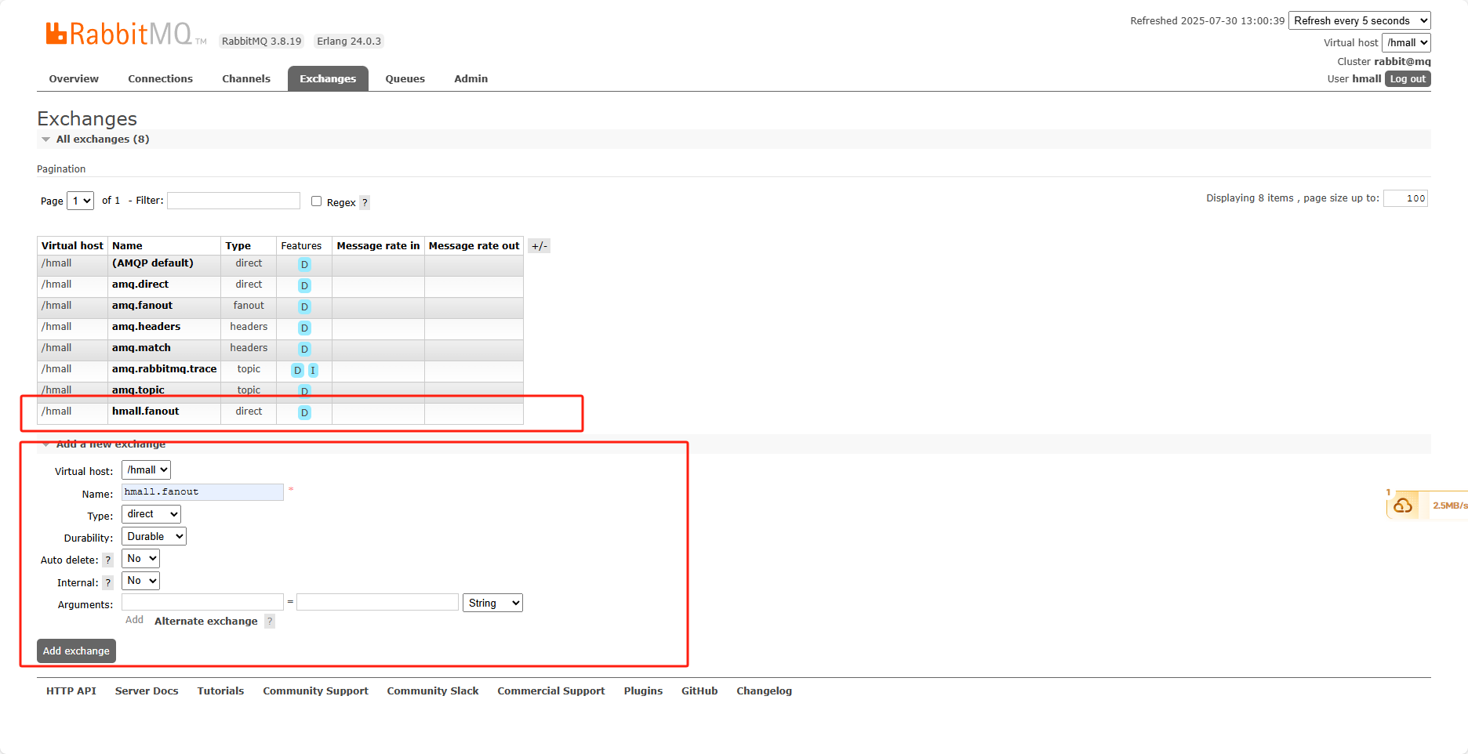This screenshot has height=754, width=1468.
Task: Switch to the Channels tab
Action: [x=246, y=78]
